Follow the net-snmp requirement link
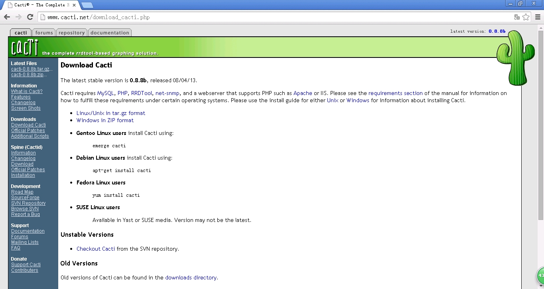 (x=168, y=93)
